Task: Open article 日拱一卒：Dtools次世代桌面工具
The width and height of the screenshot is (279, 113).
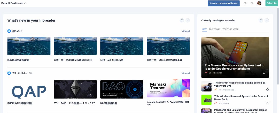Action: click(164, 60)
